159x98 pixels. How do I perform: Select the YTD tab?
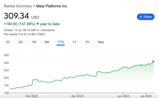coord(61,42)
